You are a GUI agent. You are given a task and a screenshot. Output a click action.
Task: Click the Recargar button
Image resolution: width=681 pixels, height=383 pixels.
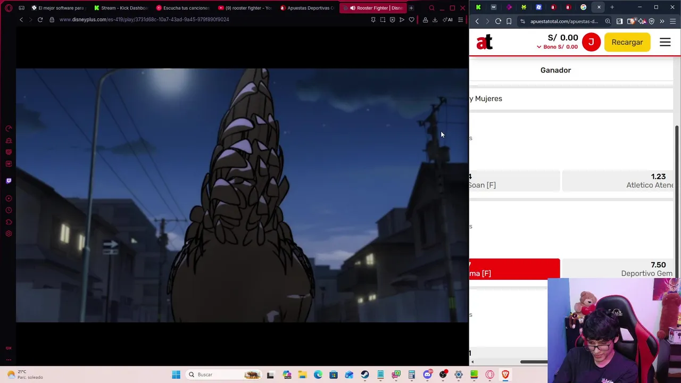coord(627,42)
